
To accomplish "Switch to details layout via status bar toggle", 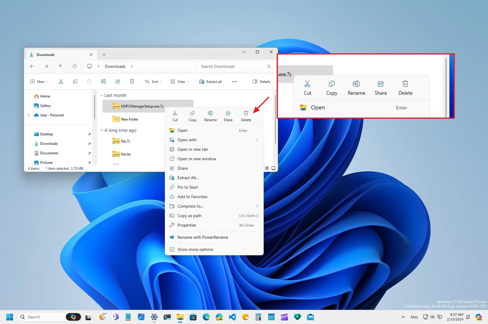I will [x=267, y=168].
